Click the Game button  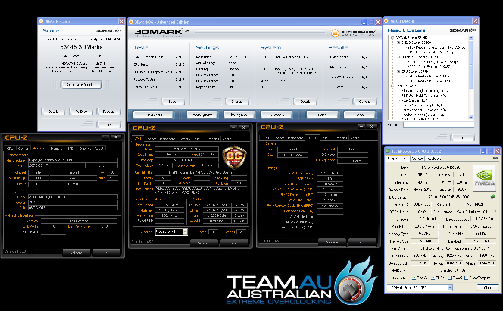click(361, 115)
